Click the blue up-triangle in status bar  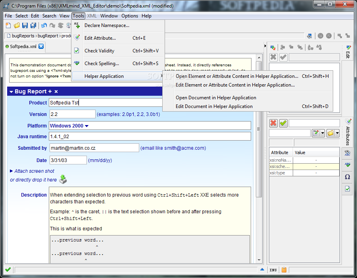[262, 269]
